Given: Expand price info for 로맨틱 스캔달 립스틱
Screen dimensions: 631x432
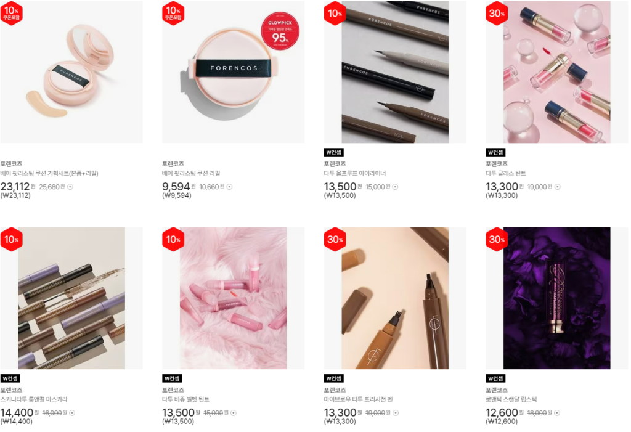Looking at the screenshot, I should click(557, 413).
